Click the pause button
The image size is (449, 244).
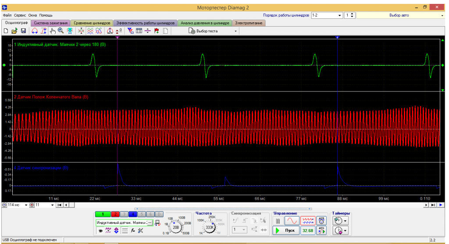tap(278, 220)
